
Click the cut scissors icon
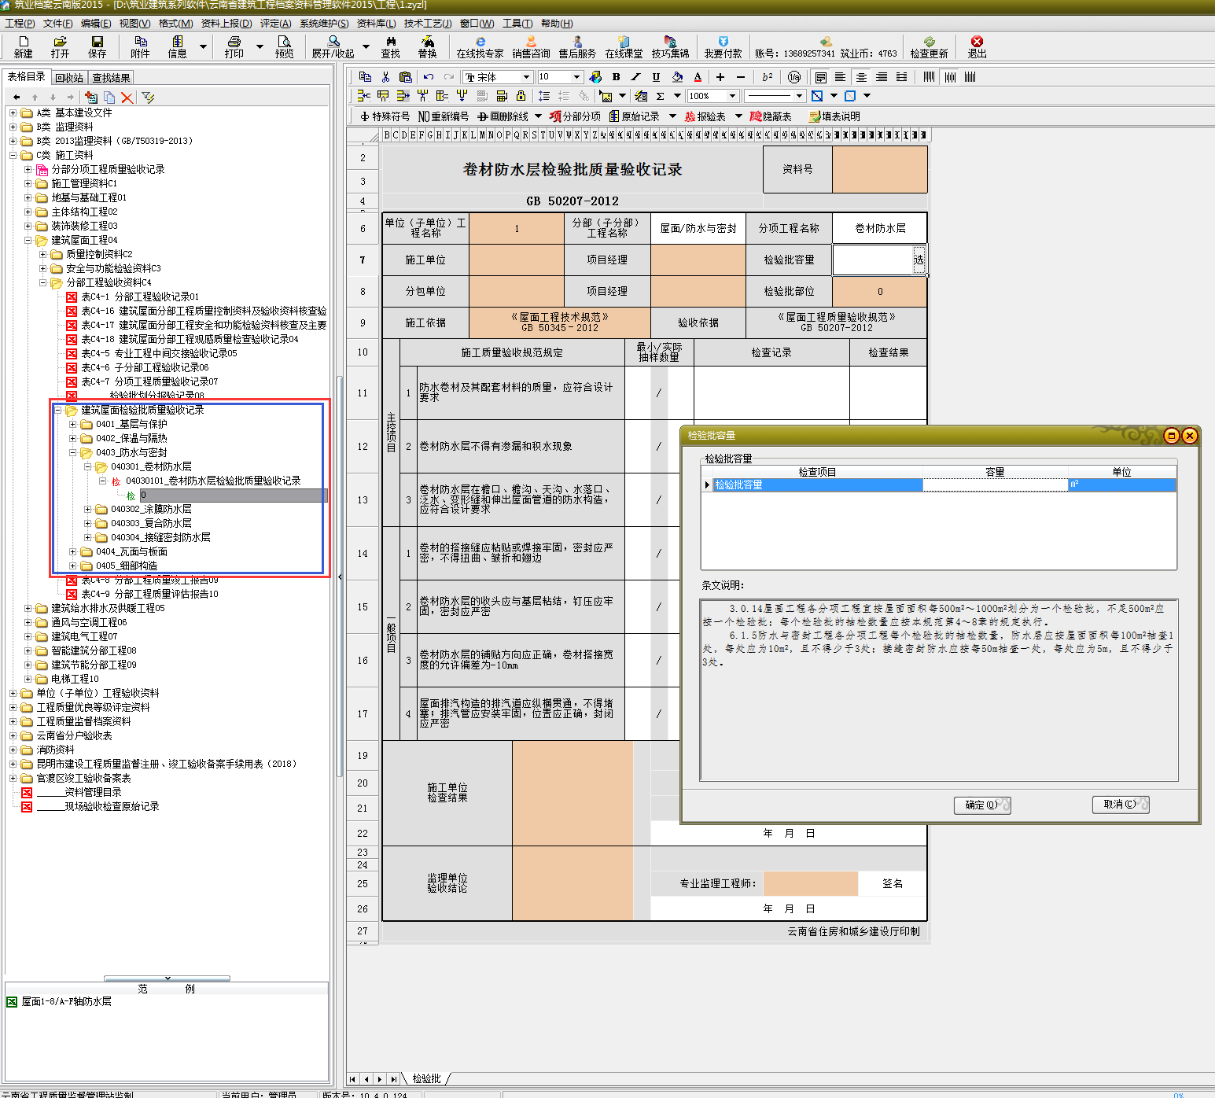coord(385,77)
